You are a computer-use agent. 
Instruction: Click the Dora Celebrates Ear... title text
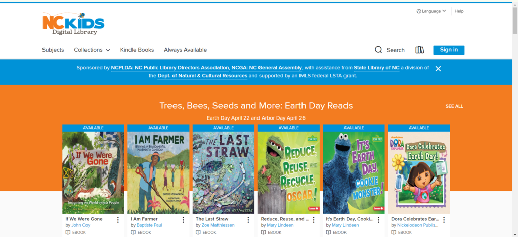coord(415,219)
